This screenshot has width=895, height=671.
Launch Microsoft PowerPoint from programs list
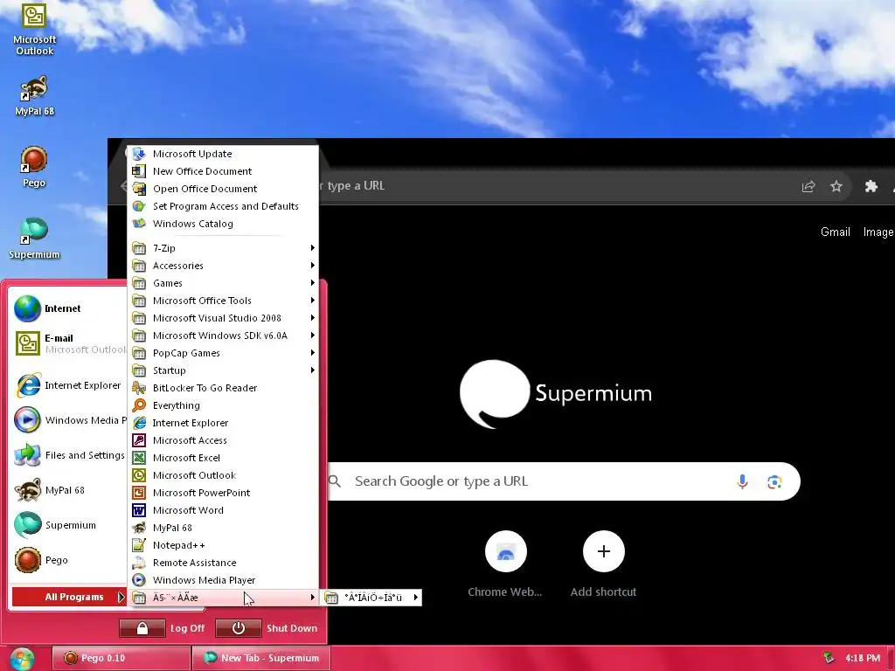223,493
